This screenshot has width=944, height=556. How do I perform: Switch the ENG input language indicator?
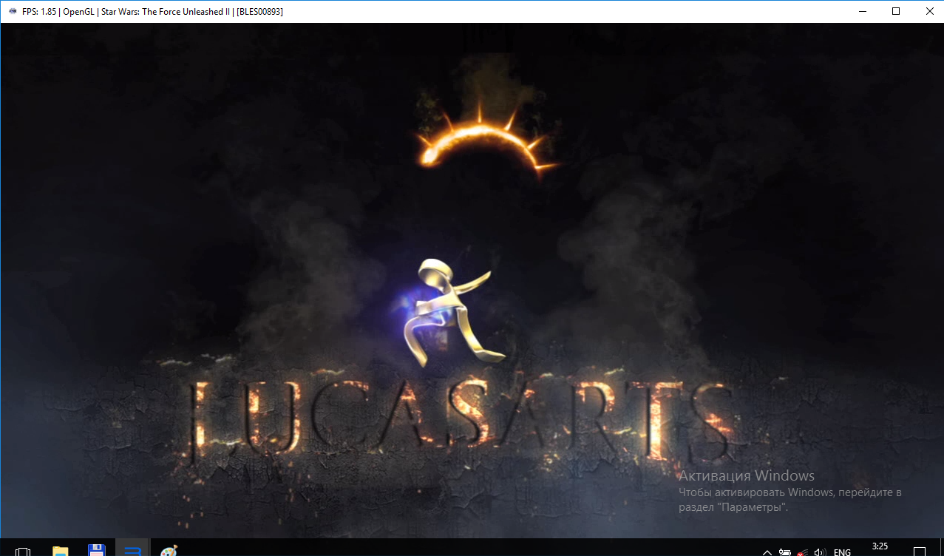coord(842,552)
